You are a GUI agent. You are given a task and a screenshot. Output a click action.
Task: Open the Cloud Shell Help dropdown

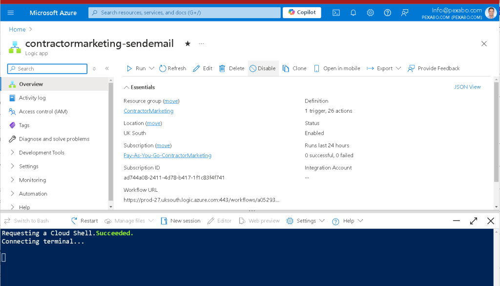(x=348, y=221)
